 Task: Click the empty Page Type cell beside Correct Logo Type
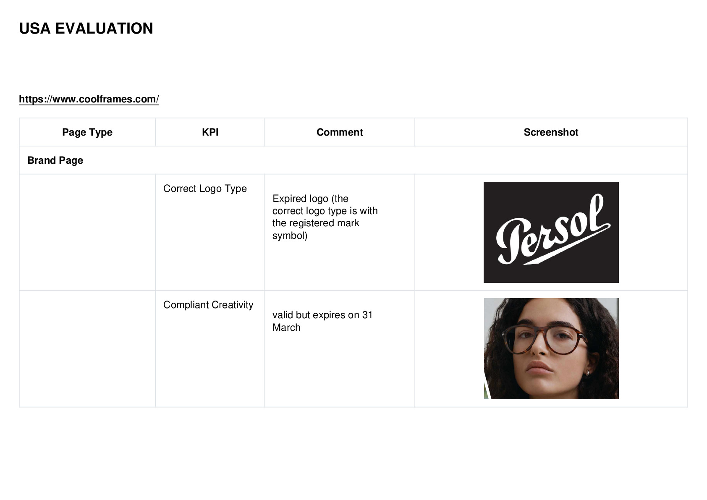tap(87, 232)
